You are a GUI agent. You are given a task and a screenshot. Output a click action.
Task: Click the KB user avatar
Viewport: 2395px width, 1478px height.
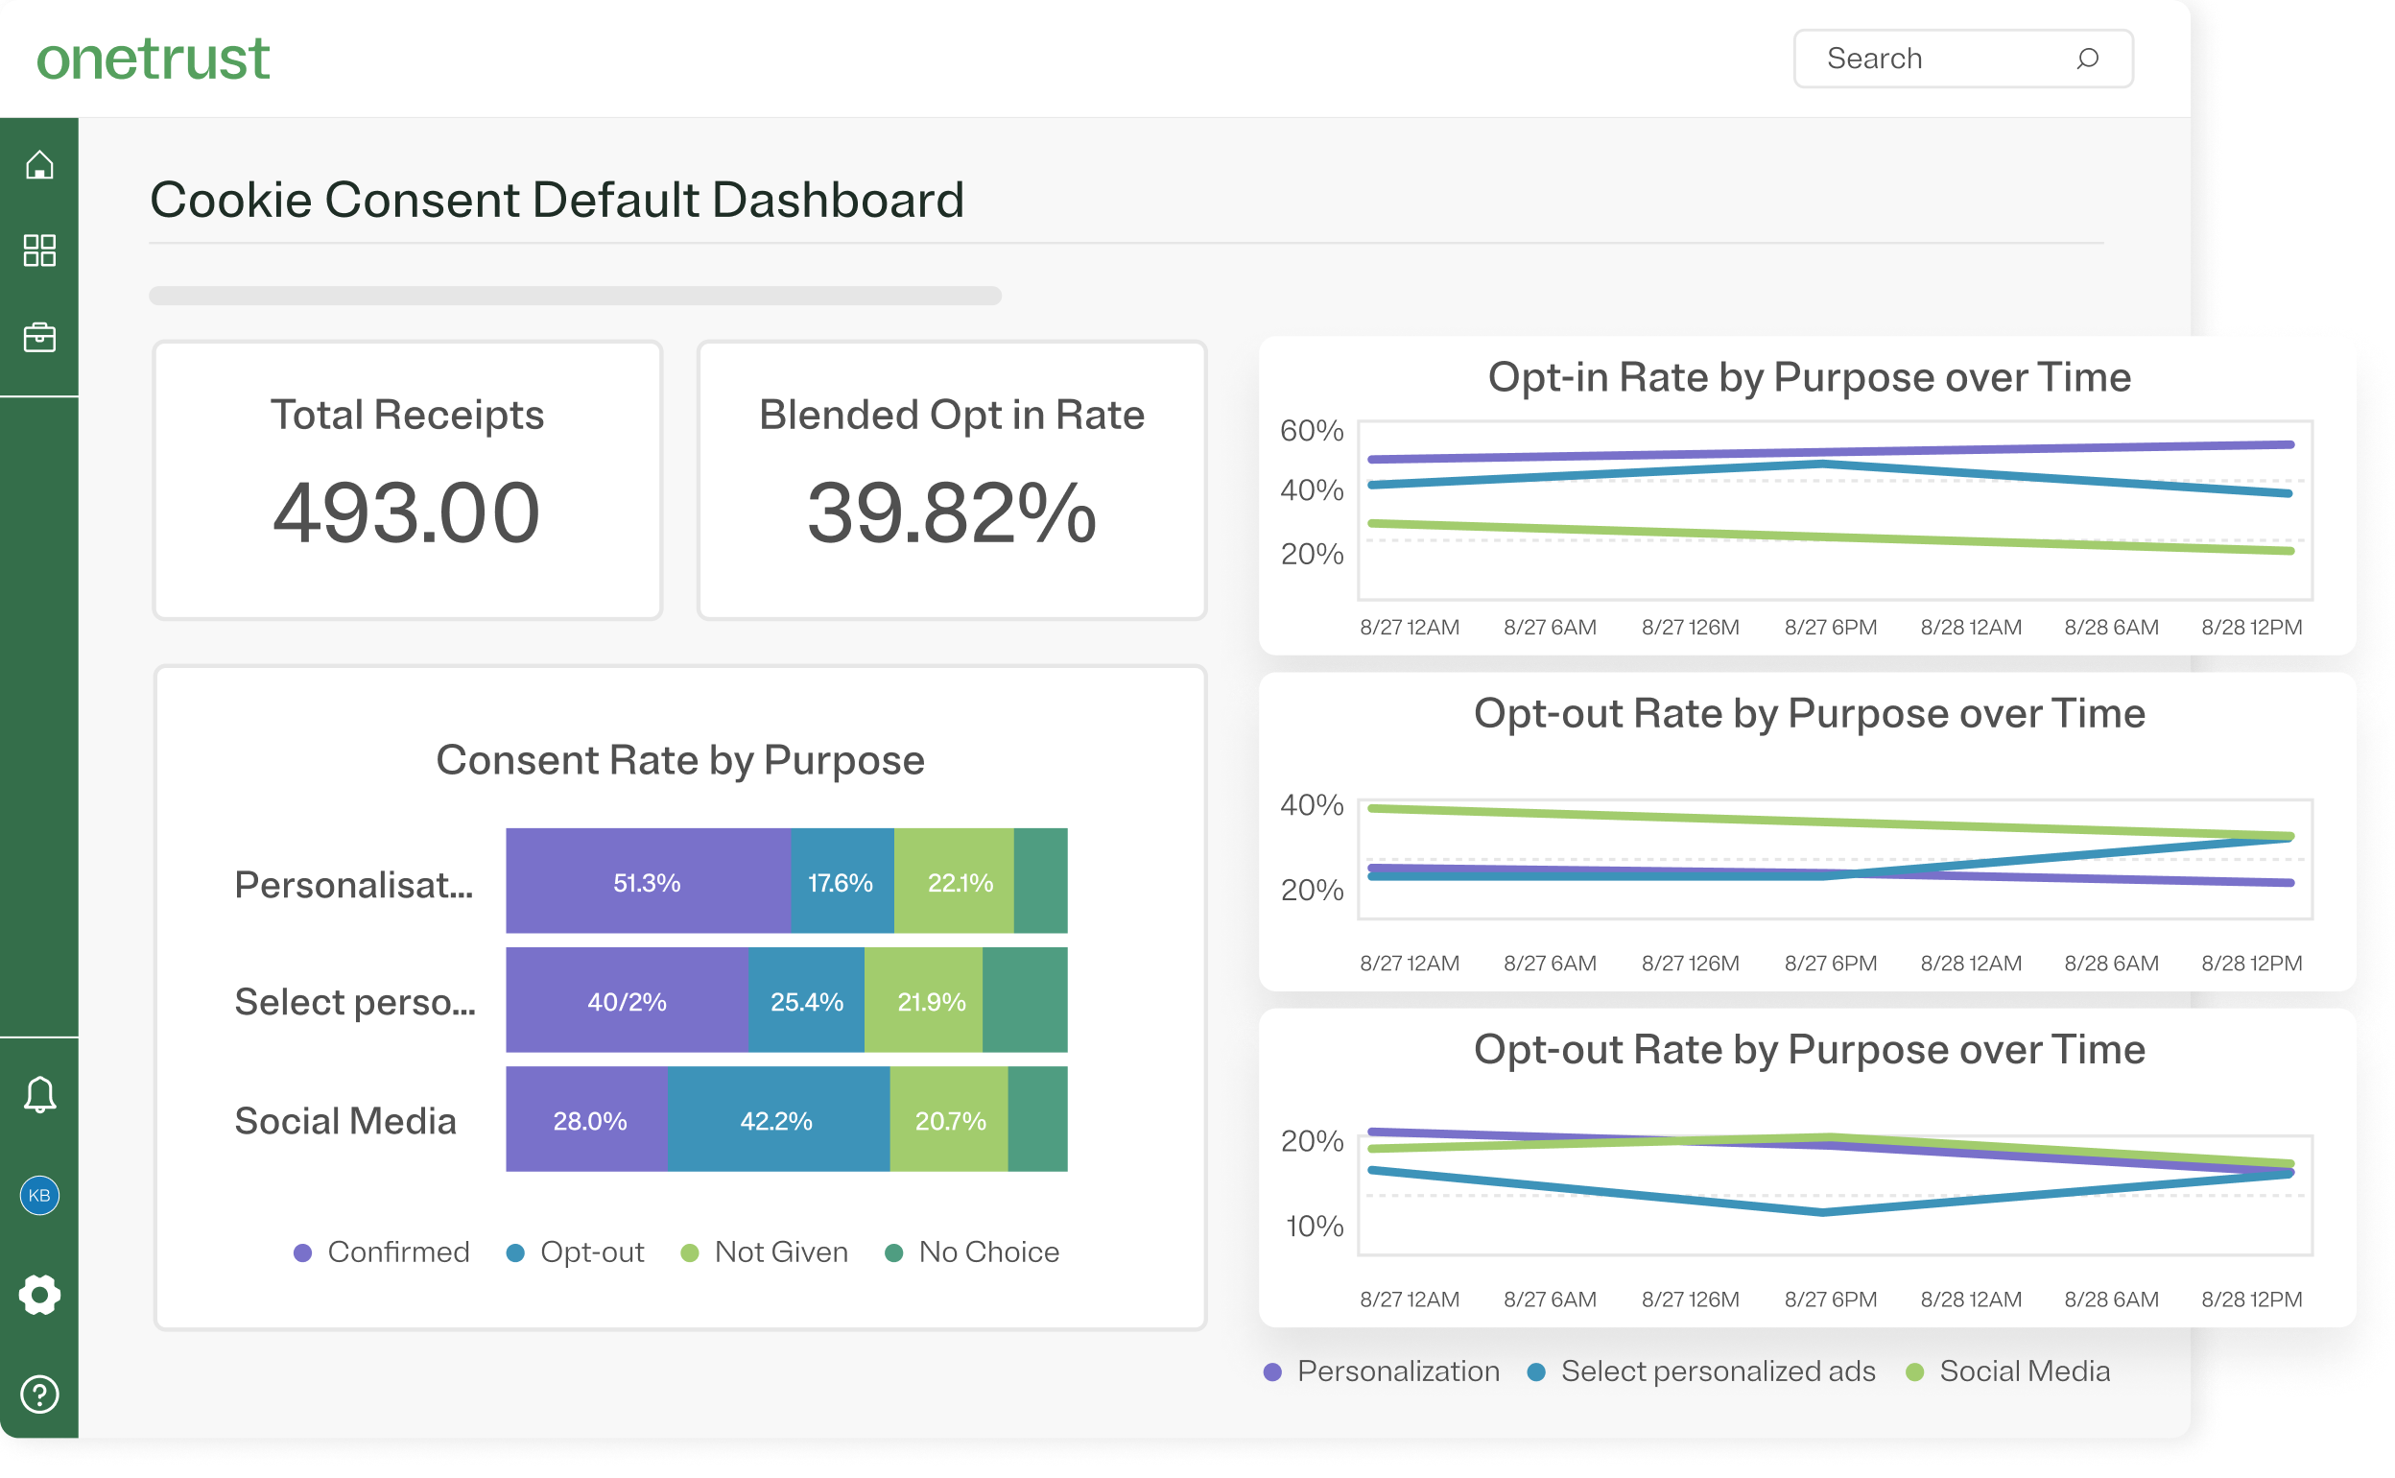coord(39,1195)
